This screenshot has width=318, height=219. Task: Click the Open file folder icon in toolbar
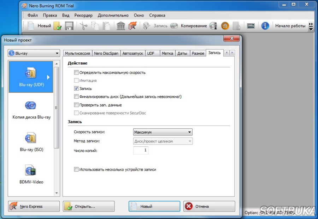pyautogui.click(x=57, y=26)
